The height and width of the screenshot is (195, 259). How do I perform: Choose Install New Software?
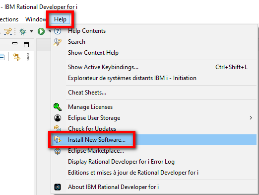[x=97, y=140]
